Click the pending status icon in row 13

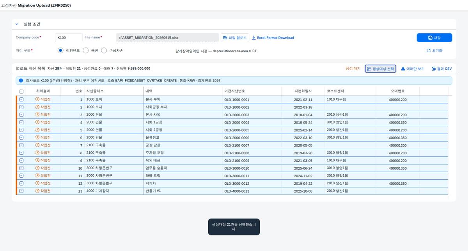click(37, 191)
